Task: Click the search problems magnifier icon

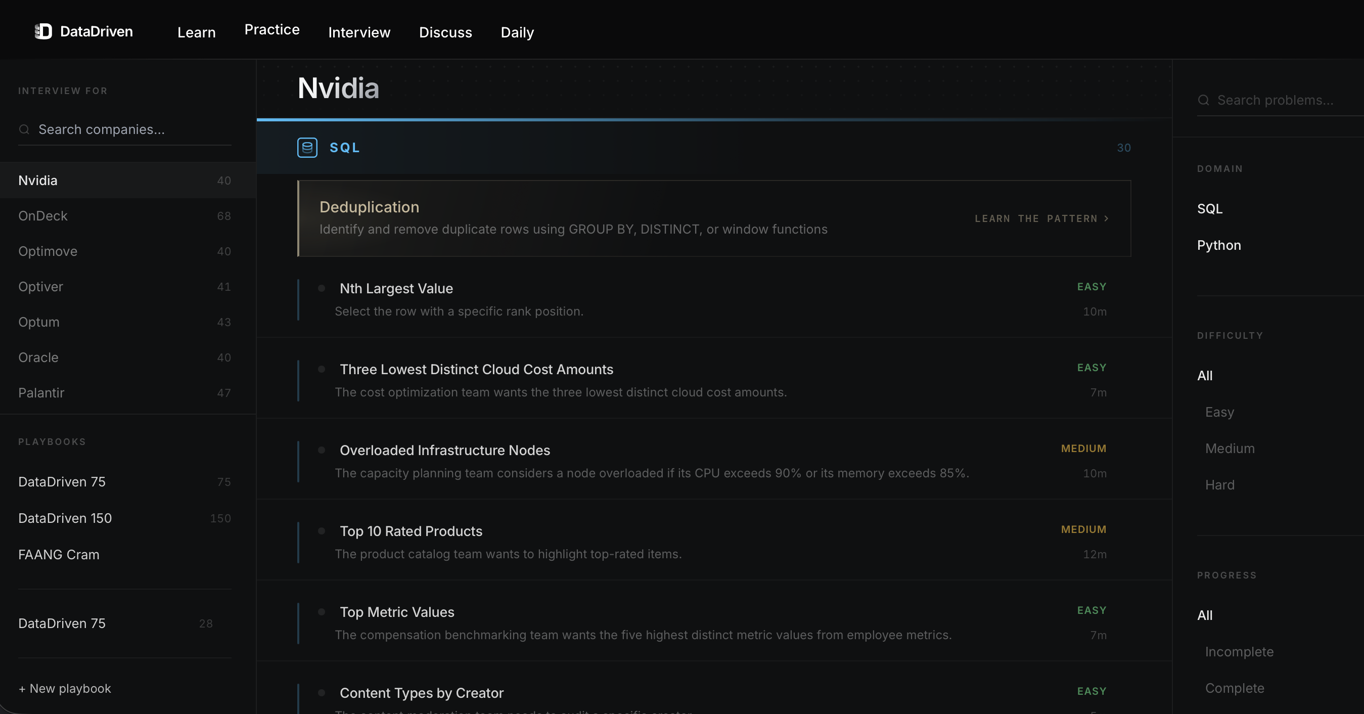Action: pyautogui.click(x=1204, y=100)
